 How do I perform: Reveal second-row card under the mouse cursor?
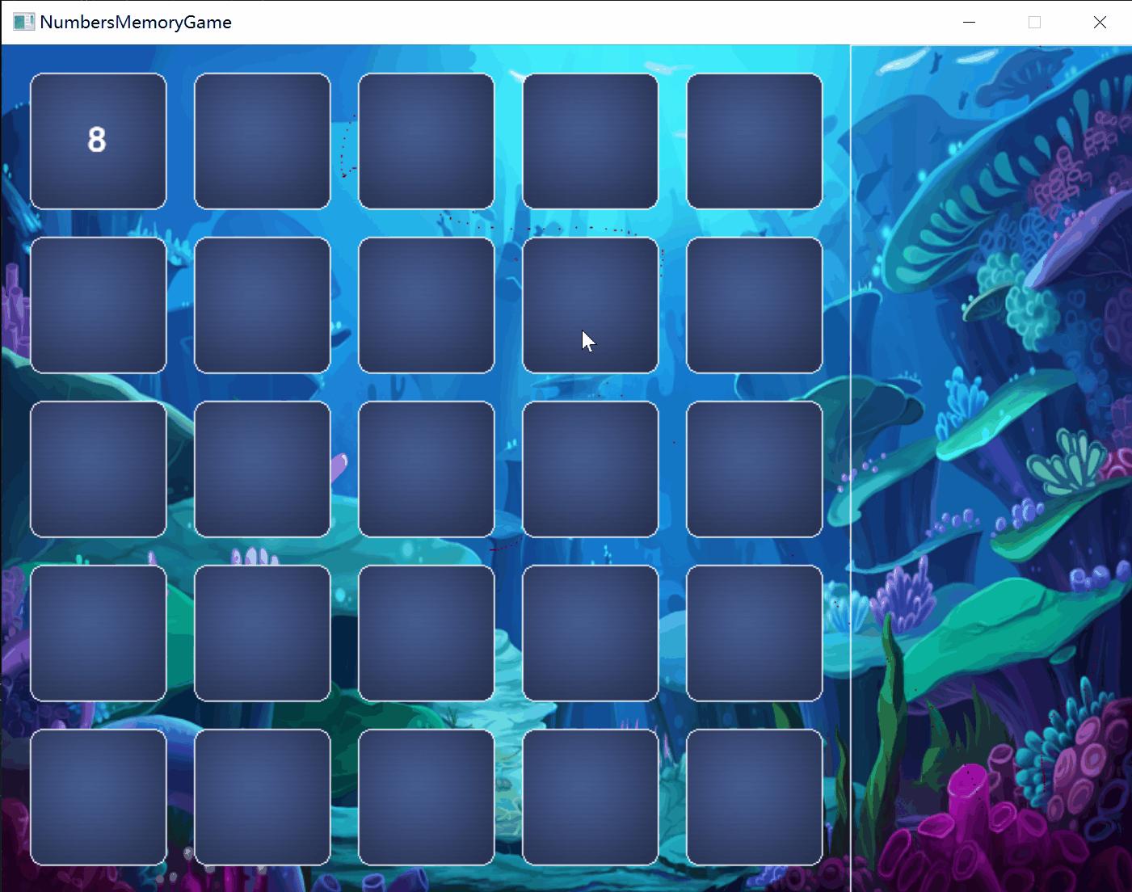[590, 305]
